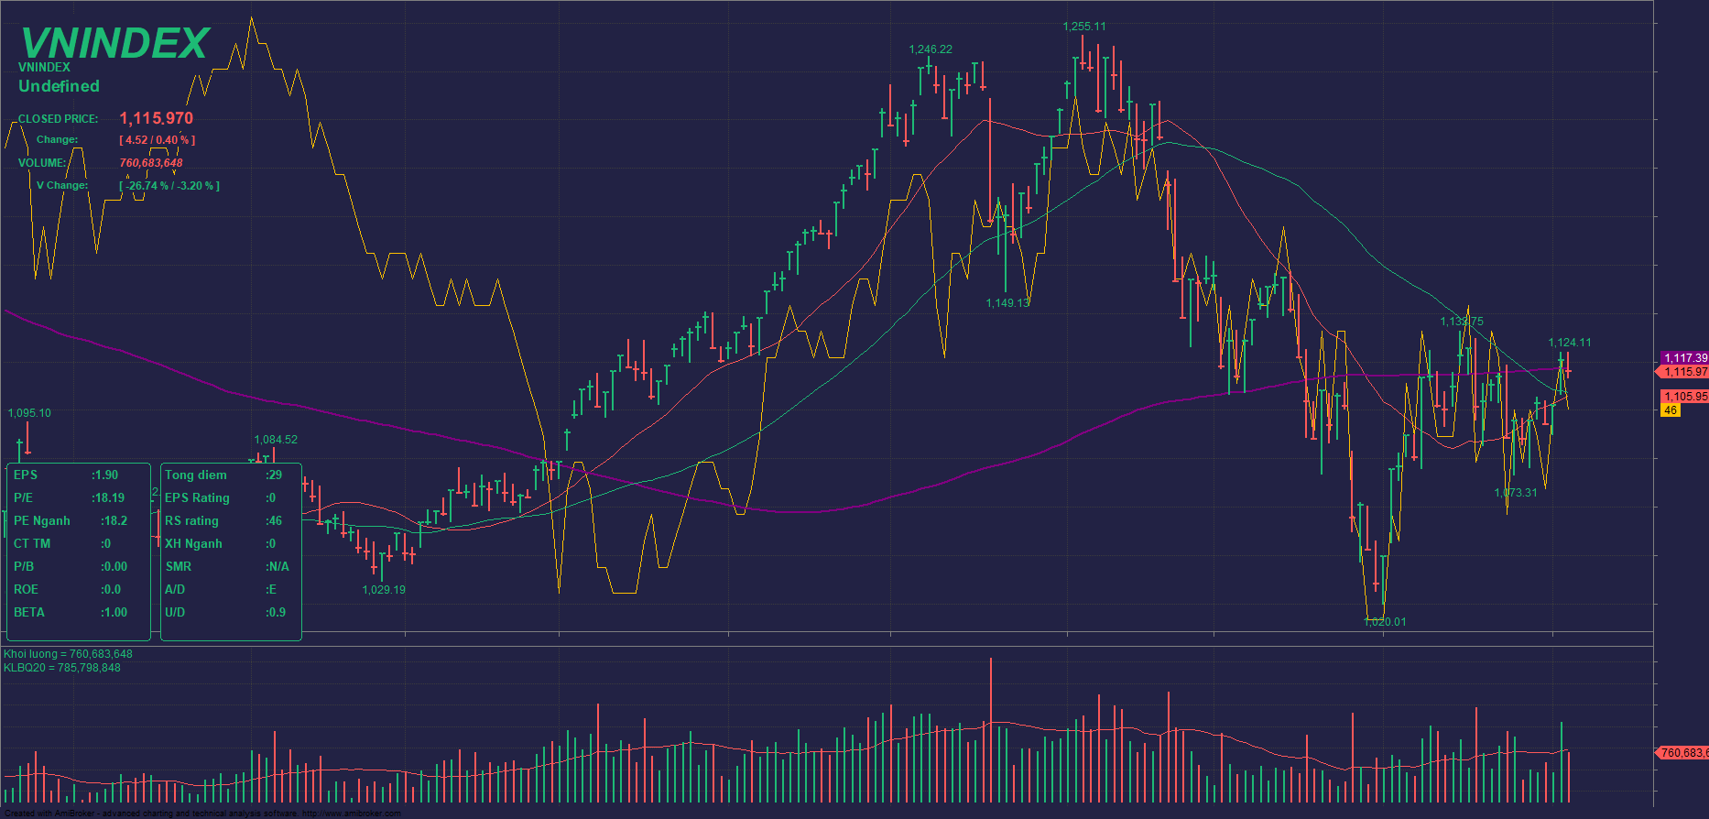
Task: Select the 'ROE' row label
Action: [x=27, y=590]
